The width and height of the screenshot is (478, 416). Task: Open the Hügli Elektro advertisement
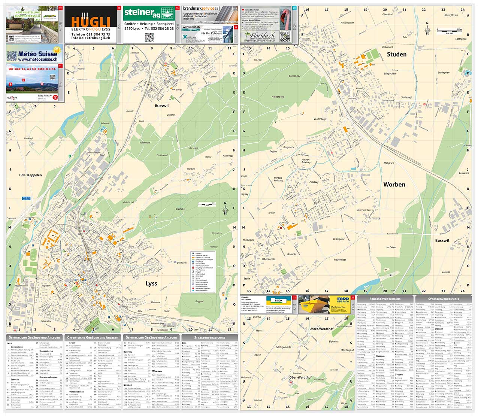click(x=91, y=24)
